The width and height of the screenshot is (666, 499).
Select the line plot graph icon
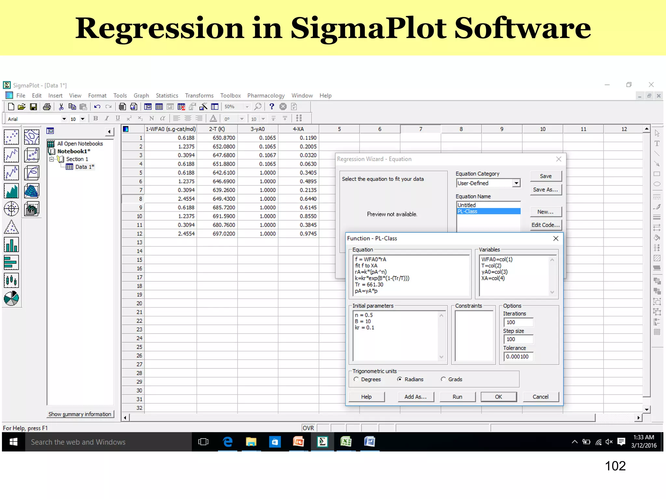coord(11,155)
